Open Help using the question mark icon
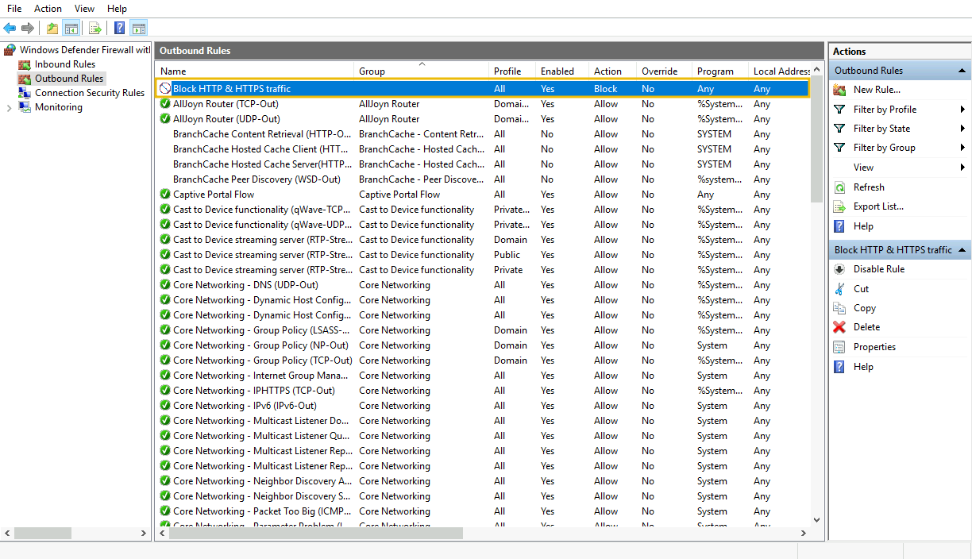 [118, 28]
